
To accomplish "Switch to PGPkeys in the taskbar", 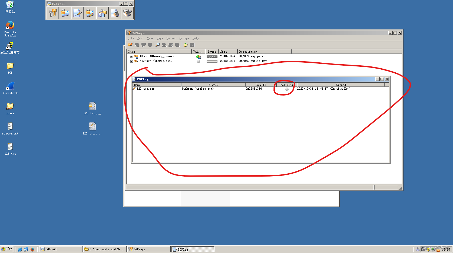I will (x=149, y=249).
